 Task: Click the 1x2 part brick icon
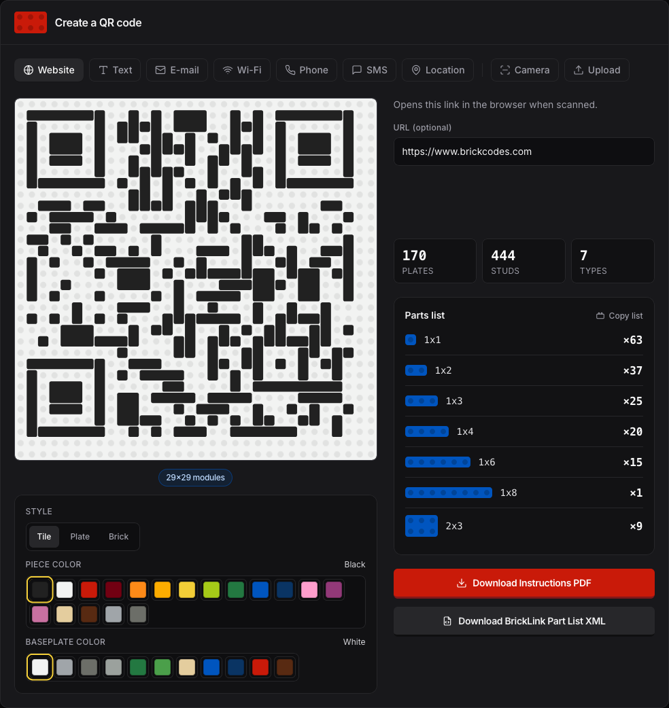click(416, 370)
